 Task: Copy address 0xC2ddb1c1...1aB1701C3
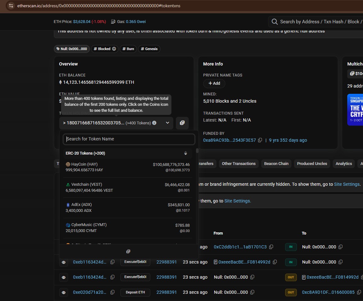coord(271,247)
